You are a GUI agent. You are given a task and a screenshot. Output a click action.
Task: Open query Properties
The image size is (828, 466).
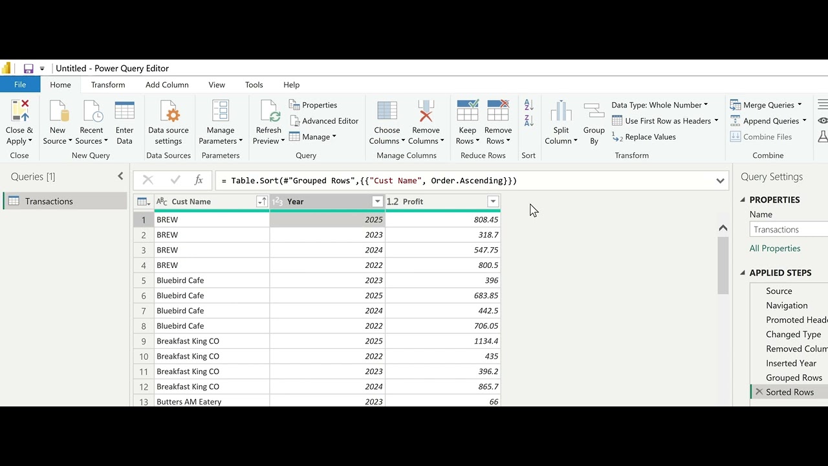tap(313, 105)
